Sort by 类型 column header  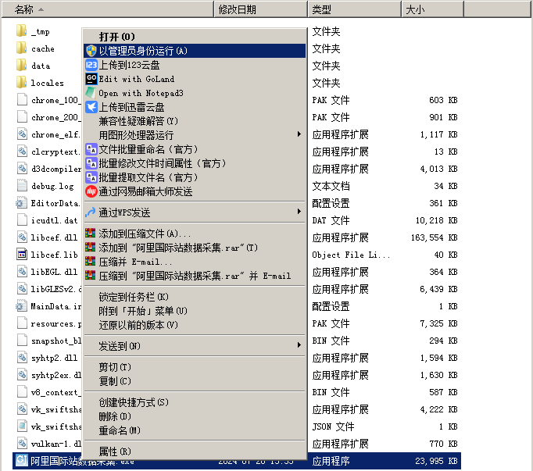tap(355, 9)
